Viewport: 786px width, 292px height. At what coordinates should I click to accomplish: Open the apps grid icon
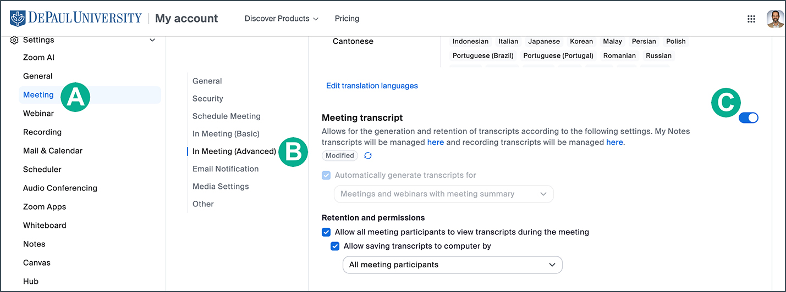(x=751, y=19)
